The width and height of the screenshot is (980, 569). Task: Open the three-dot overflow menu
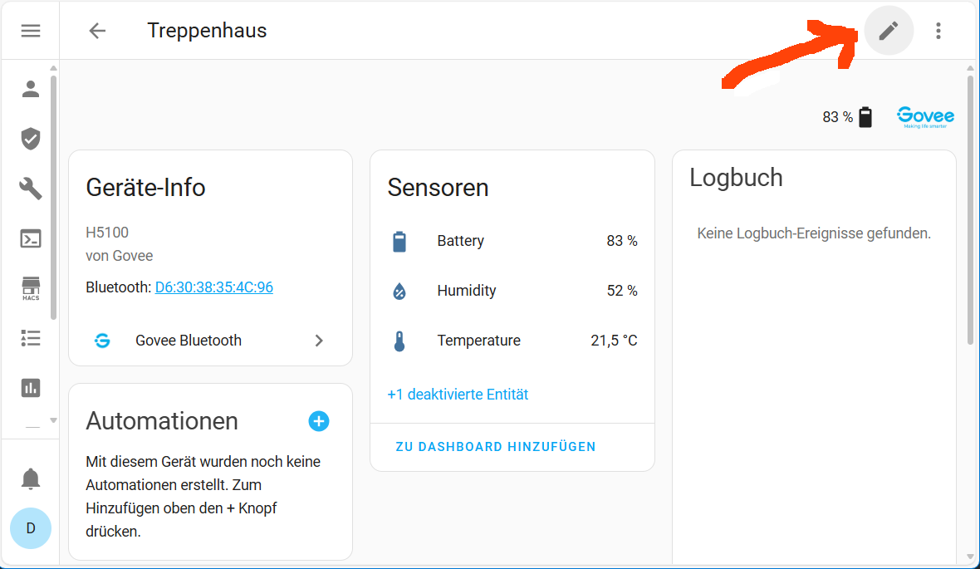point(938,31)
